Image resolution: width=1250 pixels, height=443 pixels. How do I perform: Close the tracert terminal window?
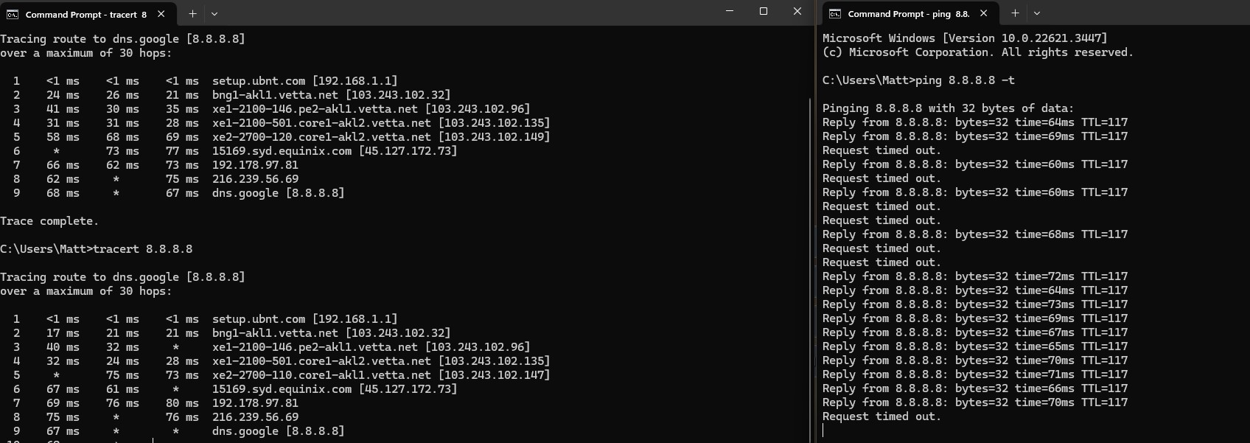pyautogui.click(x=797, y=12)
